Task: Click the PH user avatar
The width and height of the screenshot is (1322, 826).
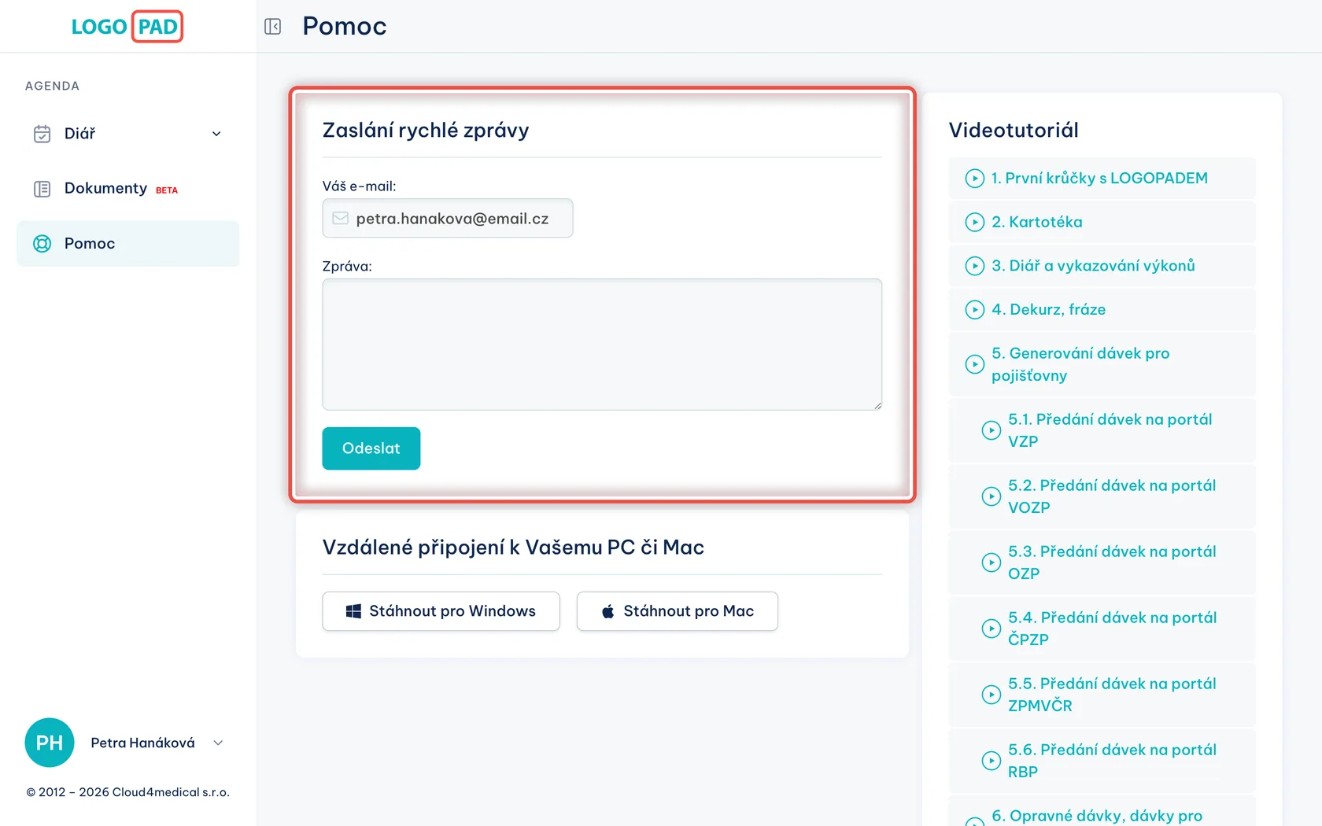Action: click(x=50, y=743)
